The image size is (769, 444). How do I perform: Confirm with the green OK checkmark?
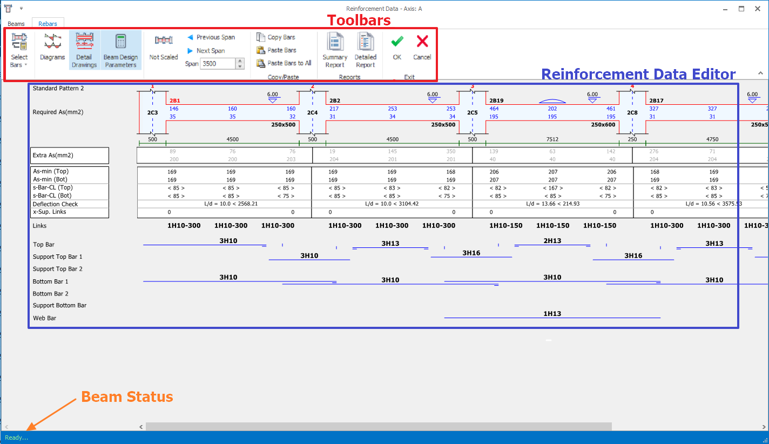pos(397,47)
